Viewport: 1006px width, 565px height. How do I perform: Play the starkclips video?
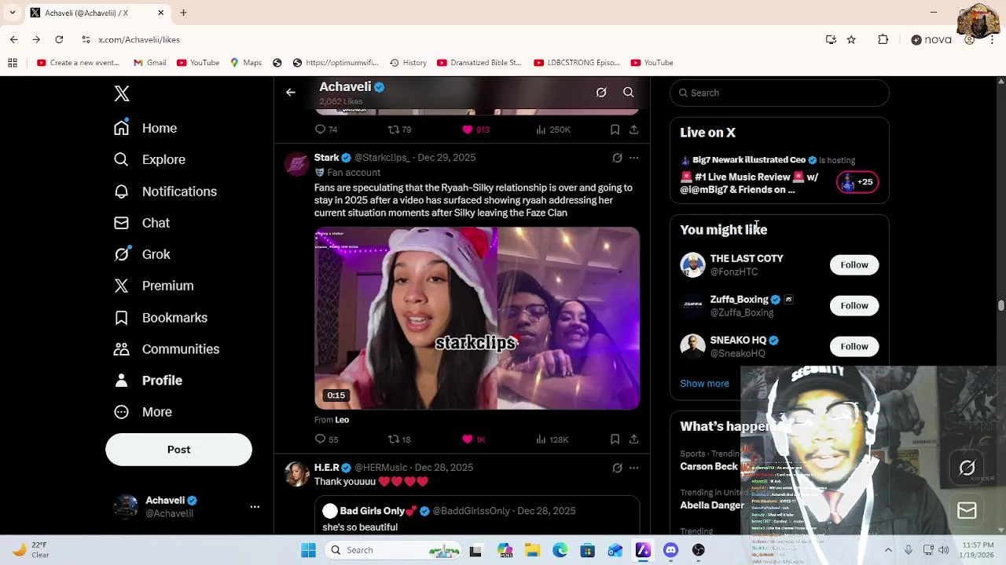pos(477,319)
